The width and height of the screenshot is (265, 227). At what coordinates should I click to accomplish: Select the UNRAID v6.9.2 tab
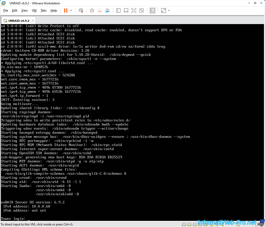click(x=18, y=20)
